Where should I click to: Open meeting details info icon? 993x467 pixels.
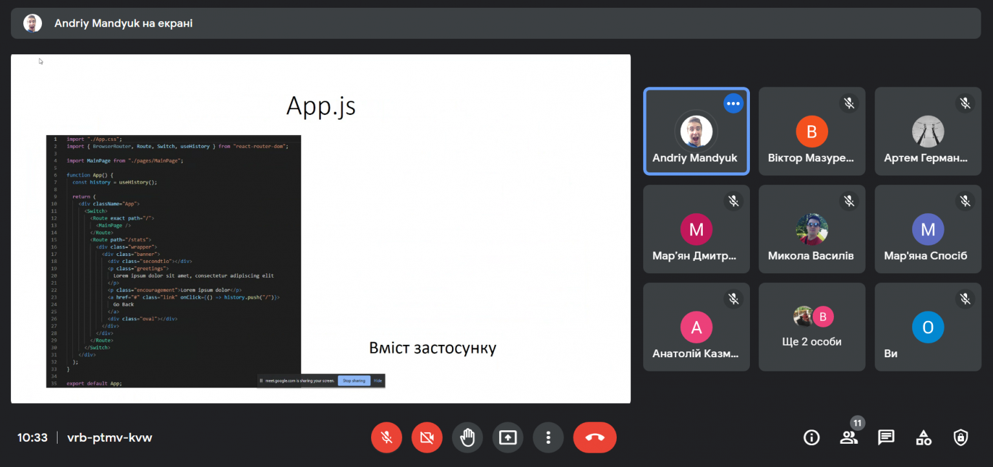coord(811,437)
